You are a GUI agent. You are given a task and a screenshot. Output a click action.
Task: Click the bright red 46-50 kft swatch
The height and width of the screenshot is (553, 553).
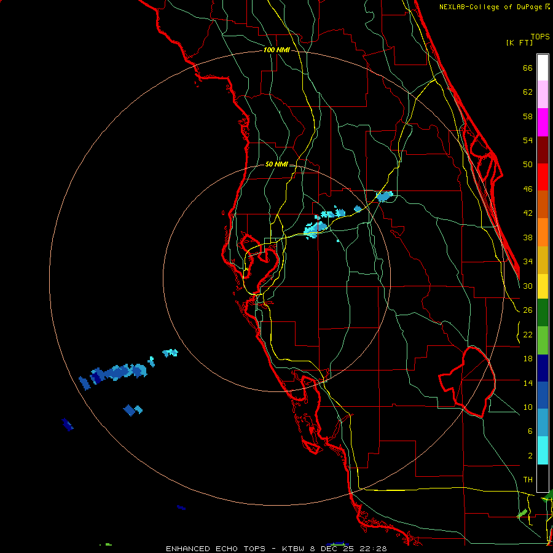(543, 177)
